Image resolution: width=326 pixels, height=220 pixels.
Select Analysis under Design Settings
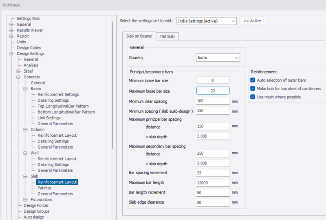(31, 65)
